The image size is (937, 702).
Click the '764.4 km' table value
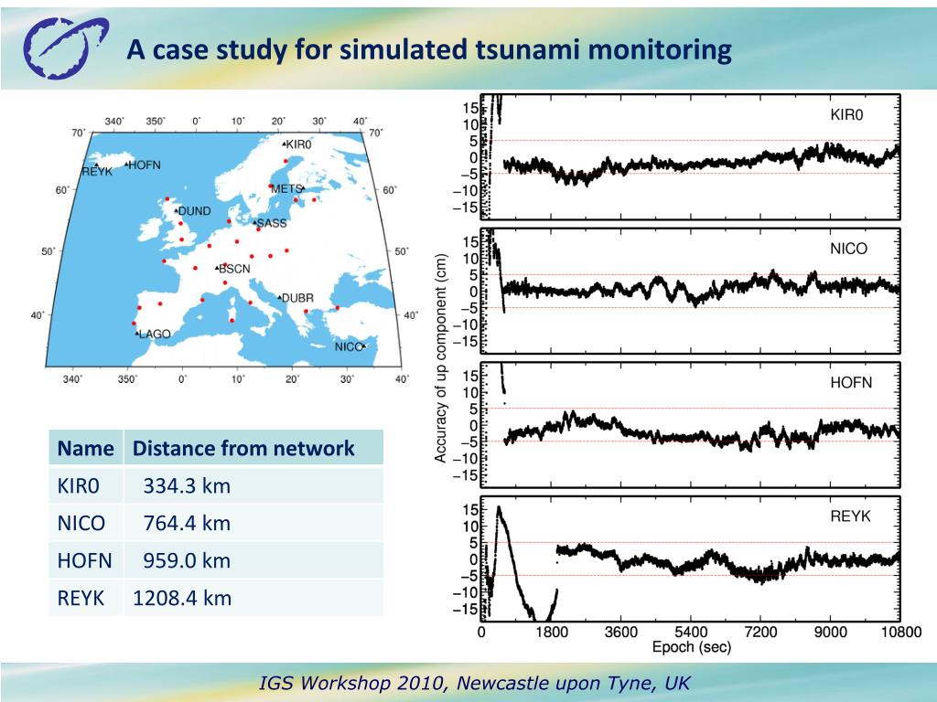tap(187, 524)
